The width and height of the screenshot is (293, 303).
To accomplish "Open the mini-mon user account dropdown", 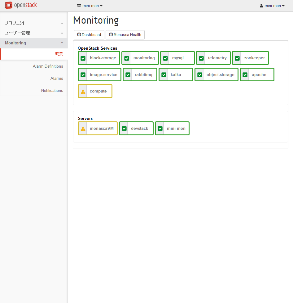I will [272, 6].
